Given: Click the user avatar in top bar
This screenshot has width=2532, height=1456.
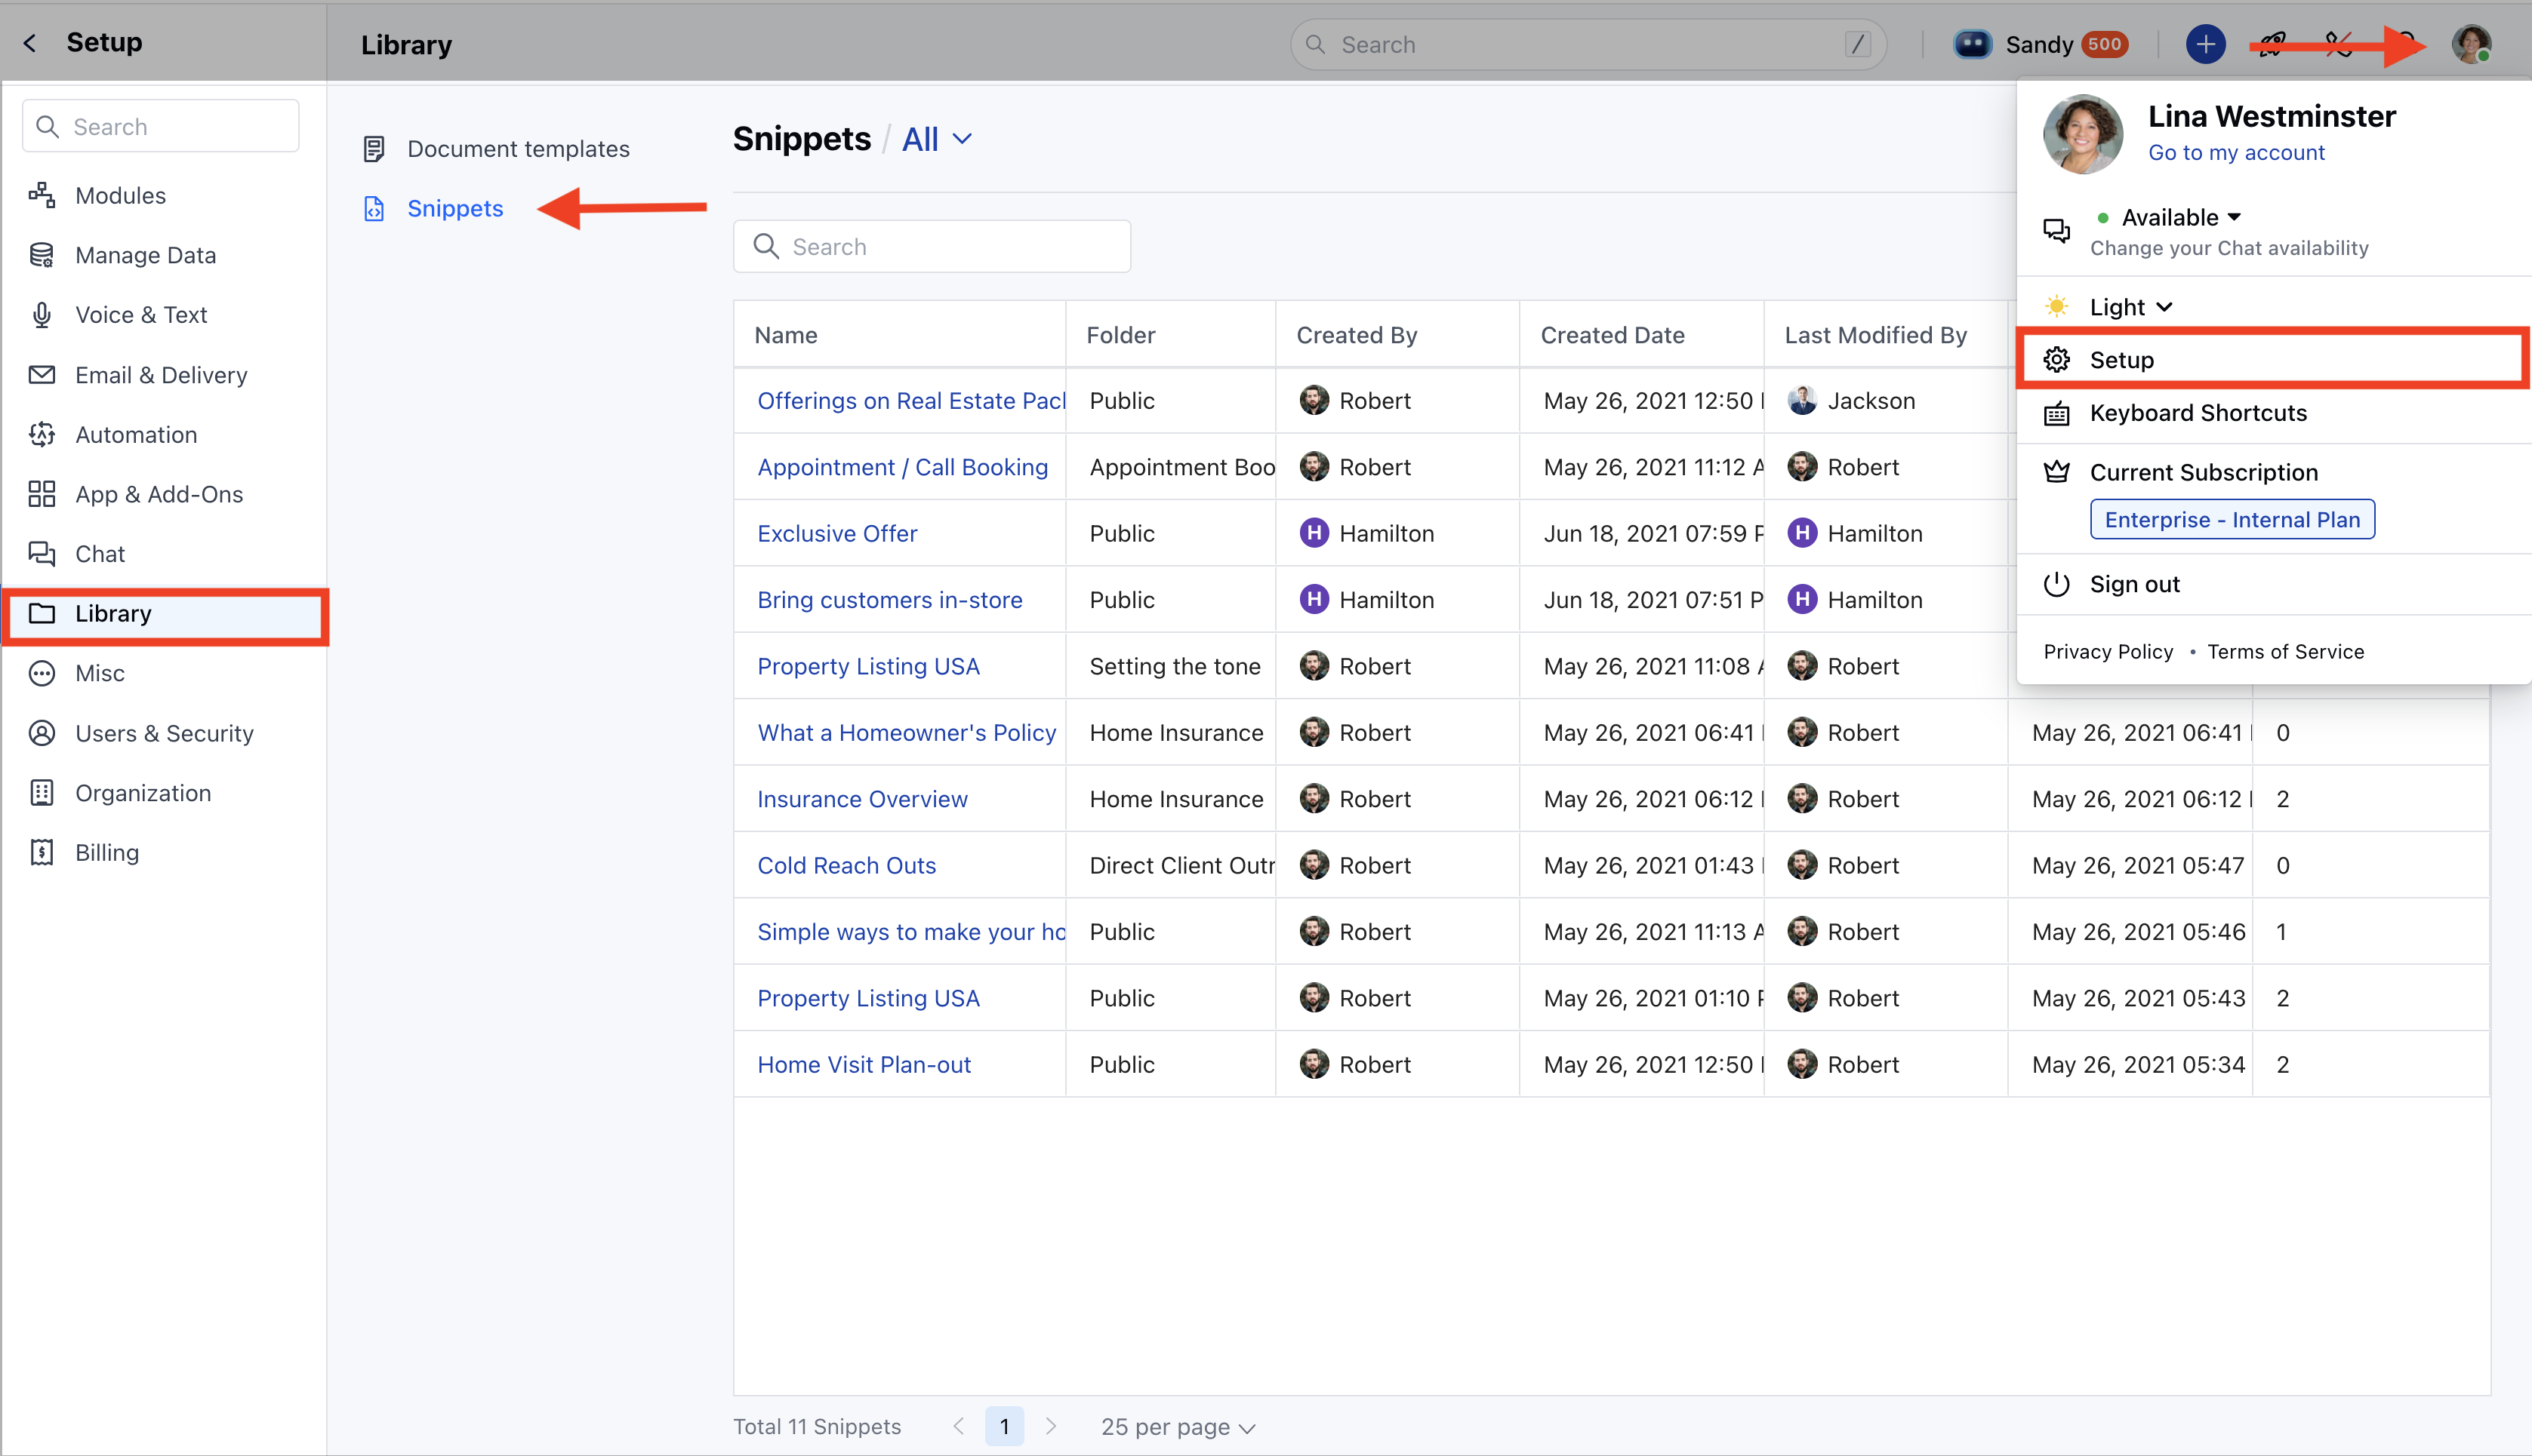Looking at the screenshot, I should point(2470,44).
